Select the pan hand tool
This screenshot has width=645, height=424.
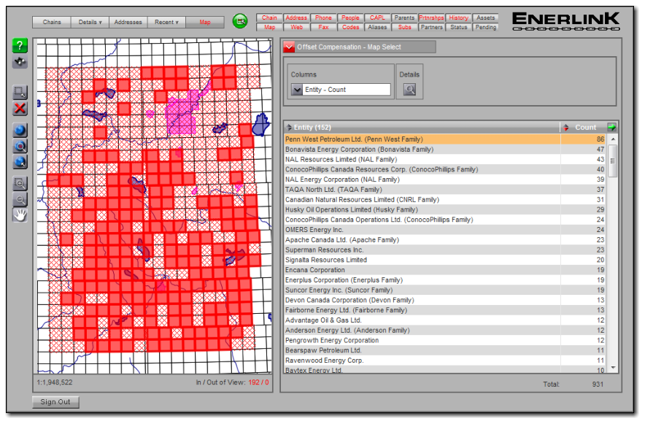(20, 215)
